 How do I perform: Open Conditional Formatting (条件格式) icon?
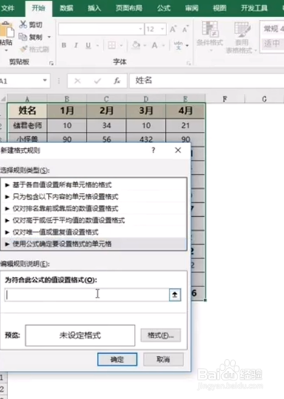210,28
